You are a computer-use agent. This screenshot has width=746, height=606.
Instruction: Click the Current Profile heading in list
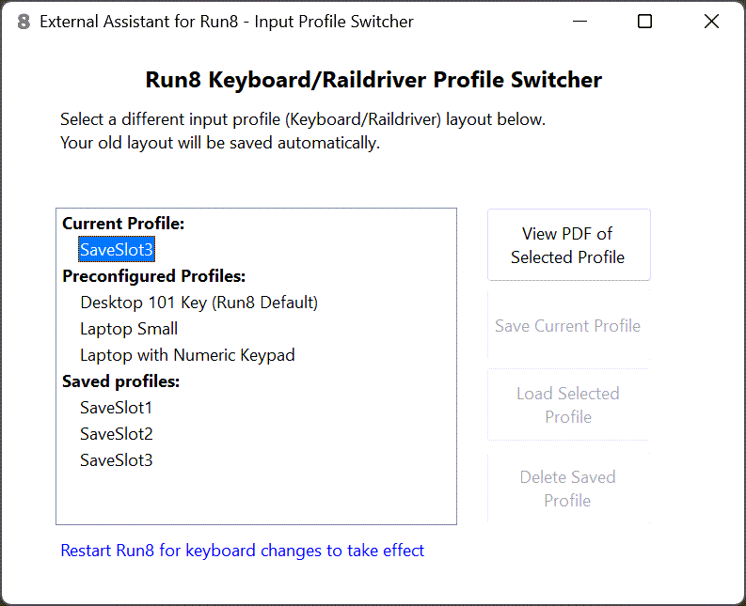point(123,224)
